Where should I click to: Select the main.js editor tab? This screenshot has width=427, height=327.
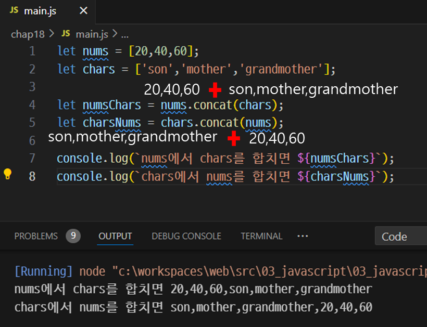point(48,11)
